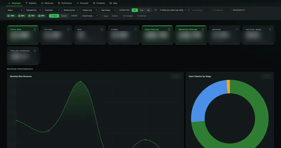The image size is (281, 148).
Task: Click the target icon on Open Pipeline card
Action: click(169, 29)
